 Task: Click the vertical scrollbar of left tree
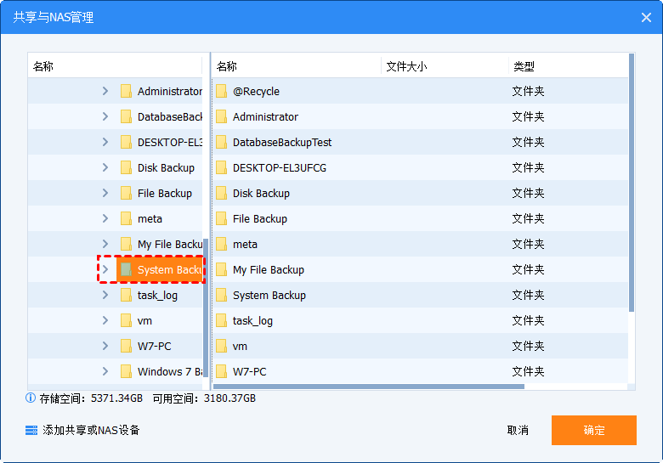coord(204,306)
